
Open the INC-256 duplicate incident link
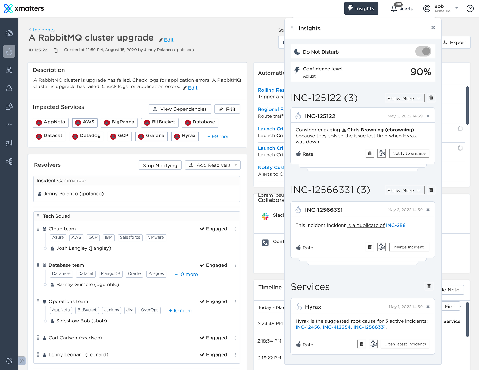tap(396, 225)
